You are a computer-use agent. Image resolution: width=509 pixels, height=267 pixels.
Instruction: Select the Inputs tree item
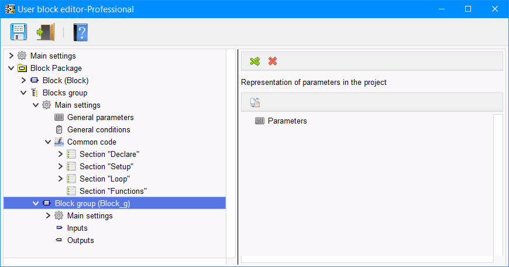(77, 228)
